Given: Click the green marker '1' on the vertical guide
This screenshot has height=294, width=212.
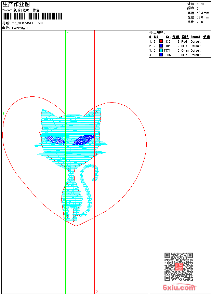Looking at the screenshot, I should pyautogui.click(x=68, y=32).
